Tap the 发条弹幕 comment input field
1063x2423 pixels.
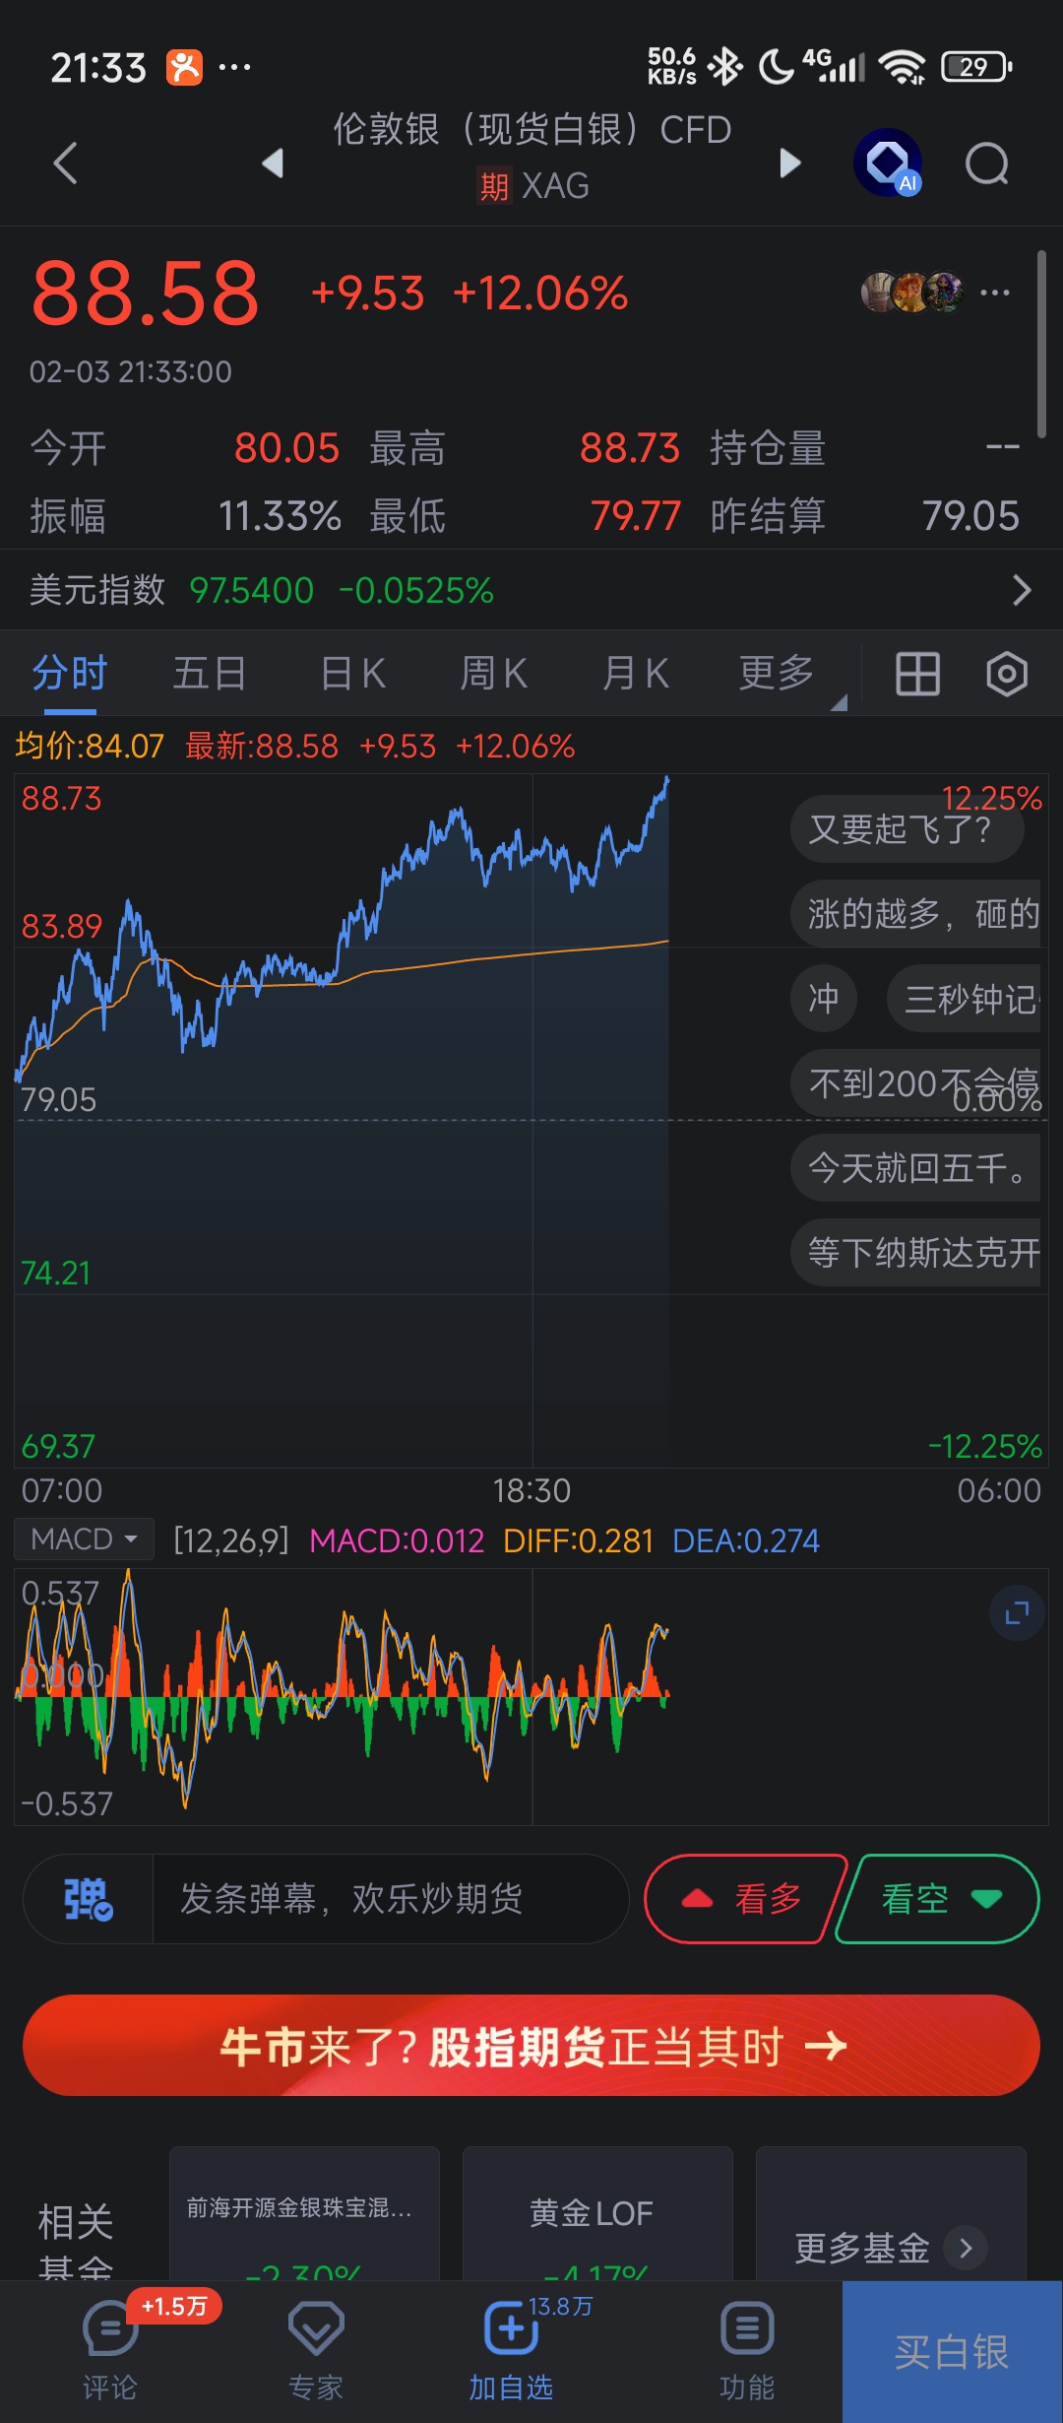[x=390, y=1898]
